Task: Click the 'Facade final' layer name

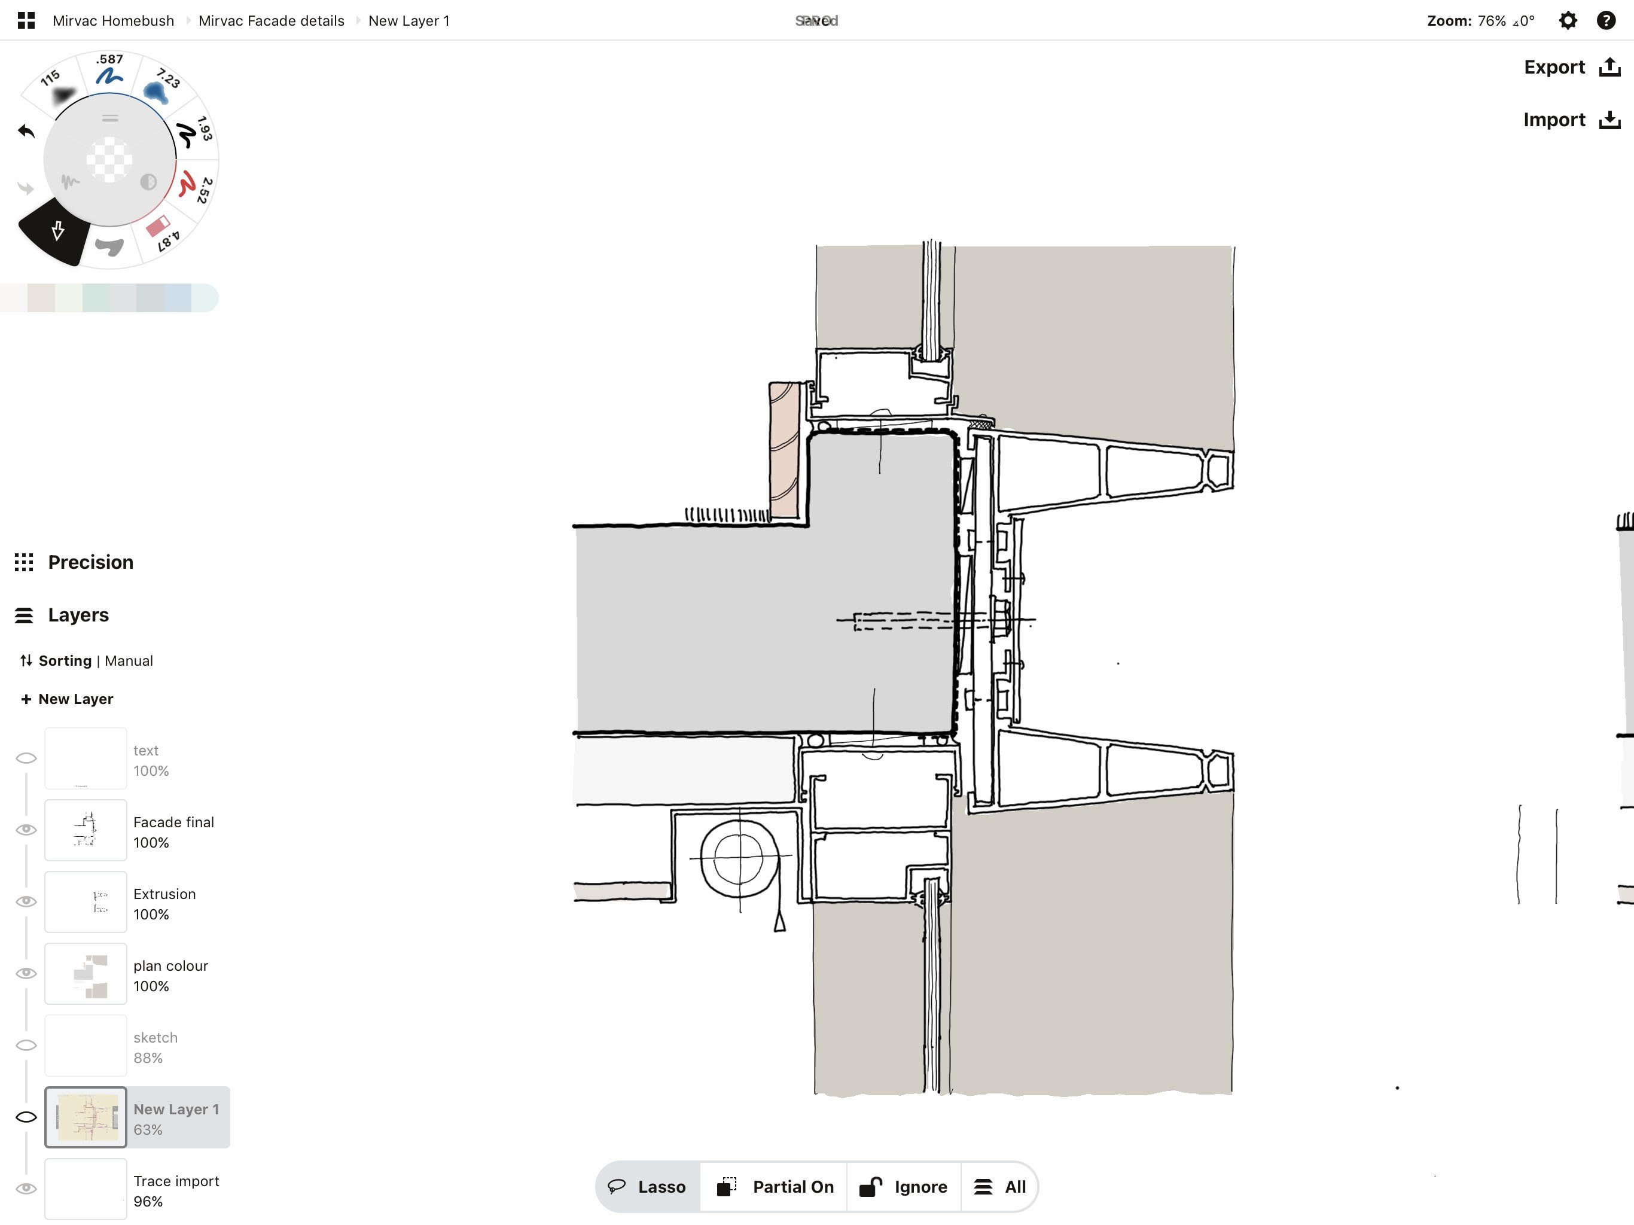Action: (173, 822)
